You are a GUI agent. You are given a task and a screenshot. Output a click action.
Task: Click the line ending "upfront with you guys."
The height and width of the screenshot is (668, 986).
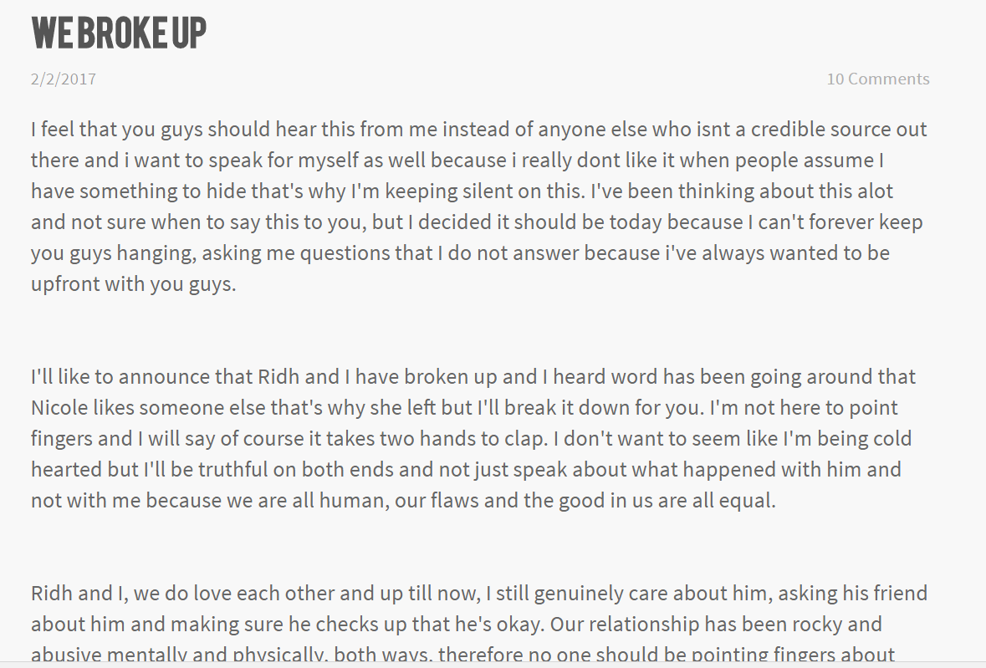[x=134, y=284]
